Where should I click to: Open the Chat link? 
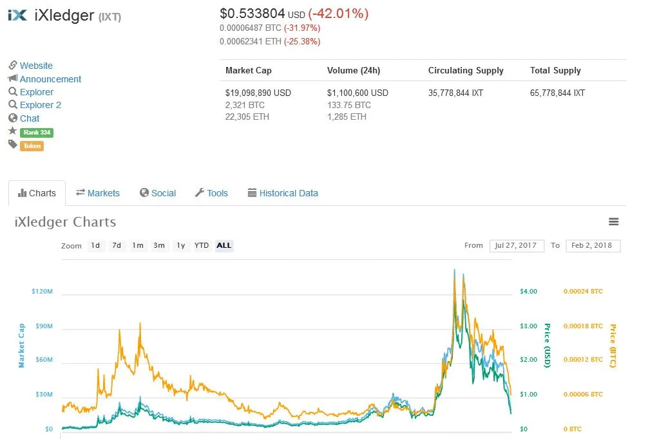coord(30,118)
